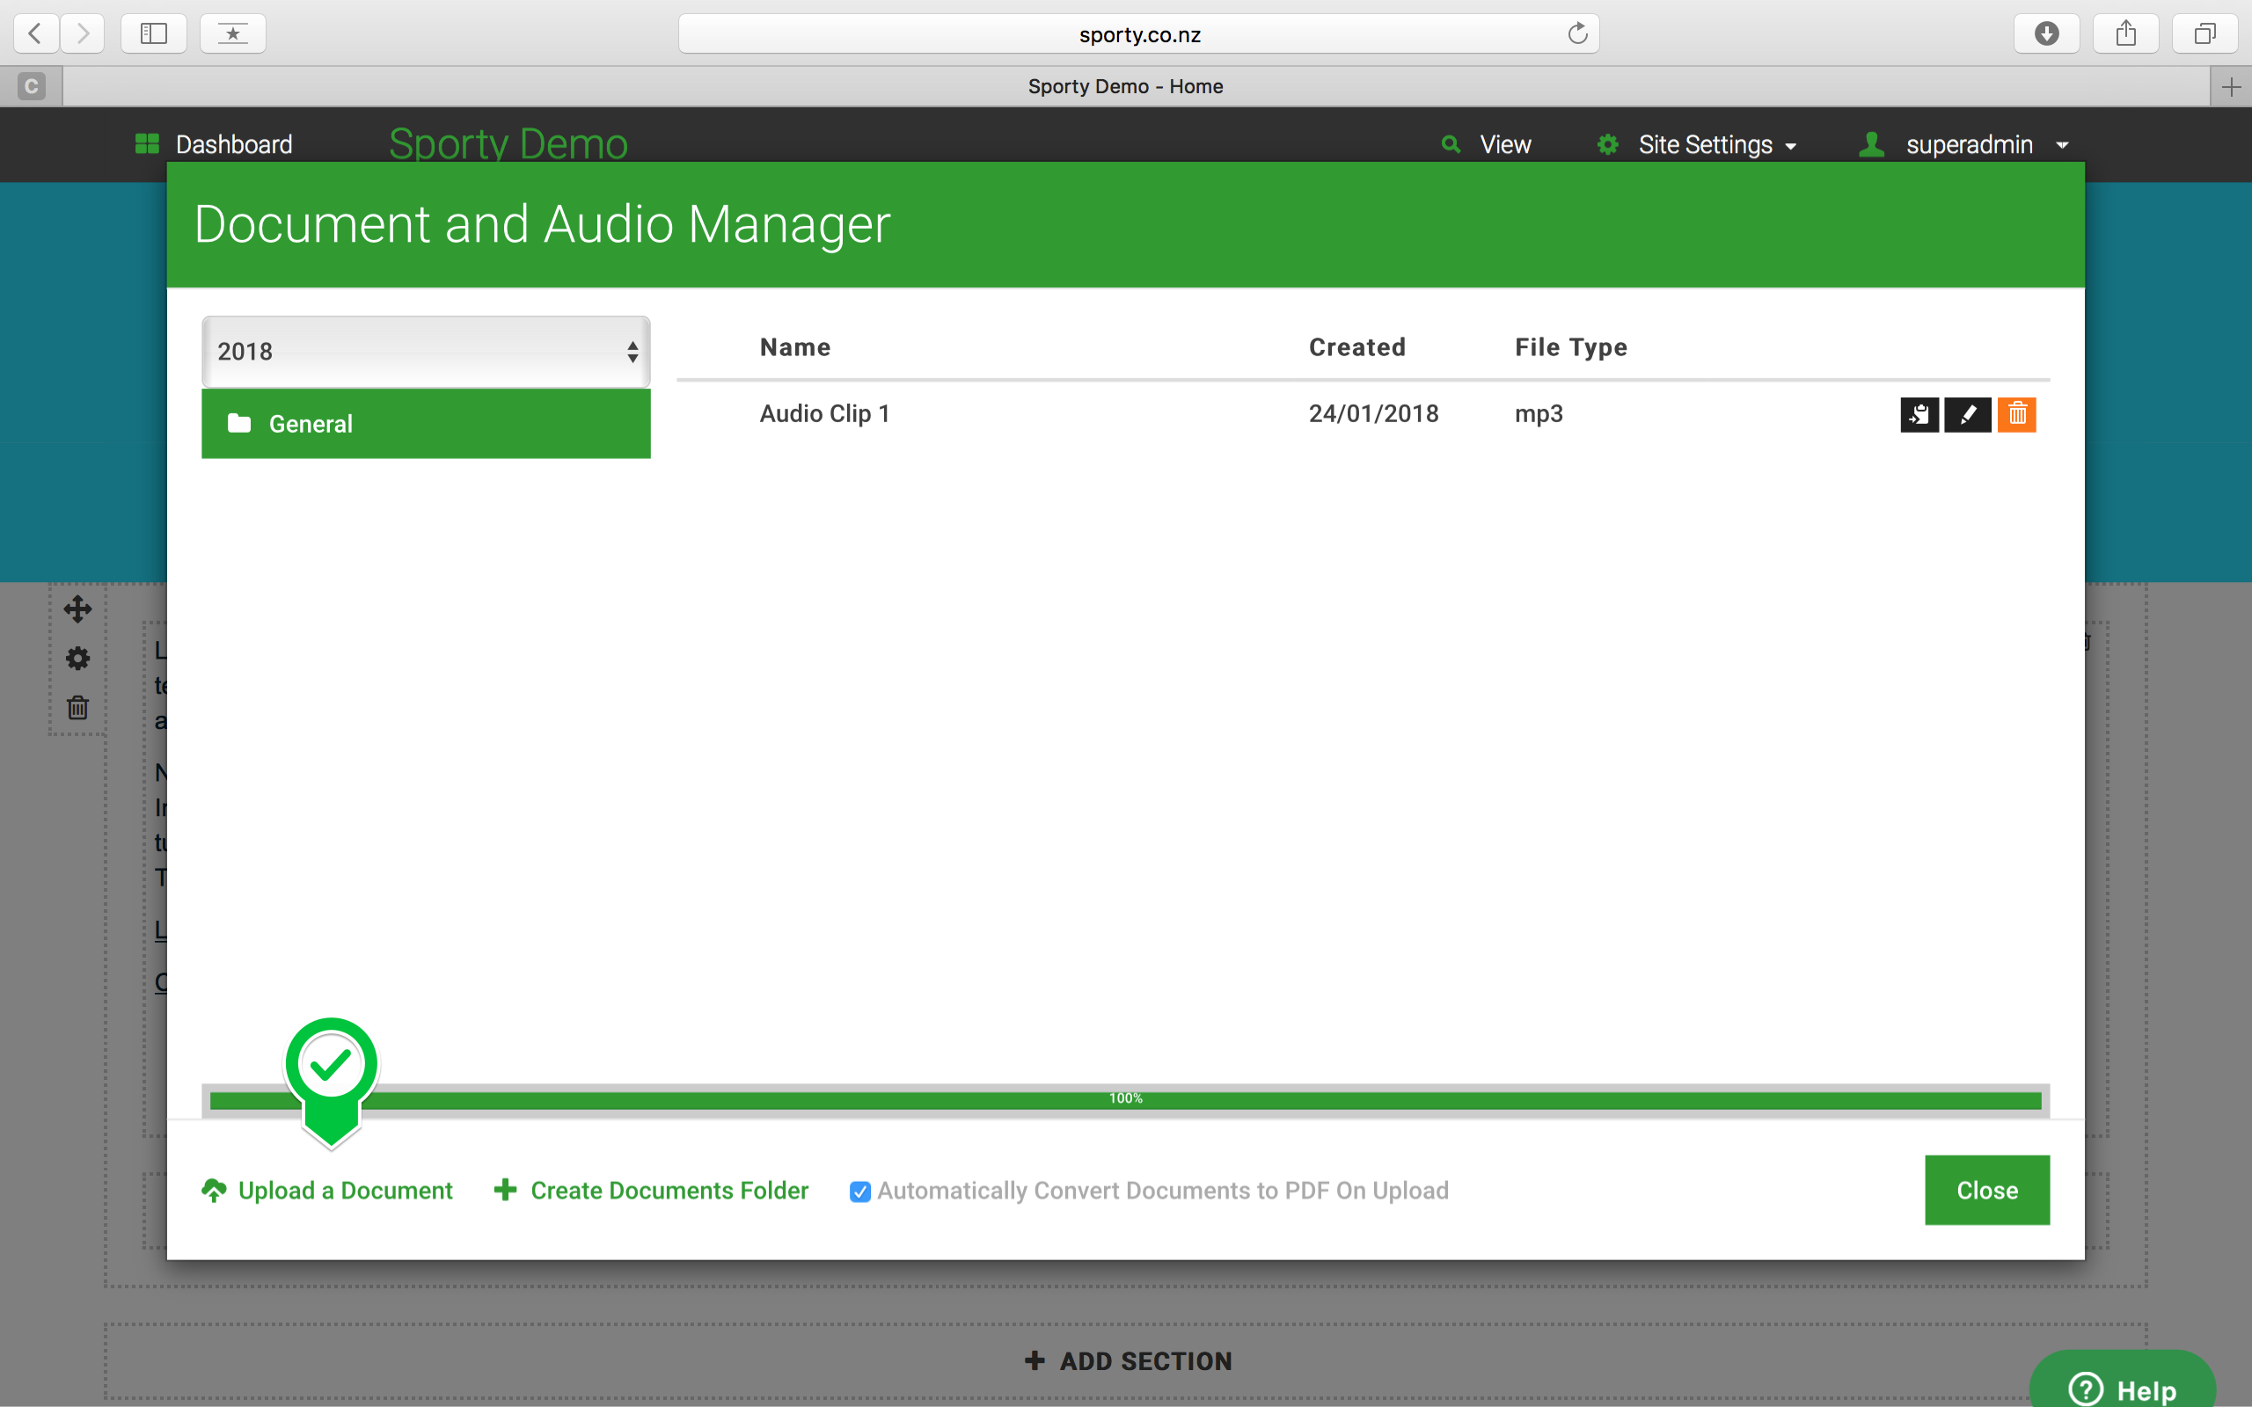This screenshot has width=2252, height=1407.
Task: Show all tabs in Safari
Action: click(x=2204, y=33)
